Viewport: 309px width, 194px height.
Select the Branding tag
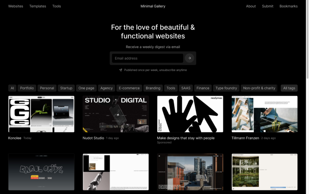pyautogui.click(x=153, y=88)
